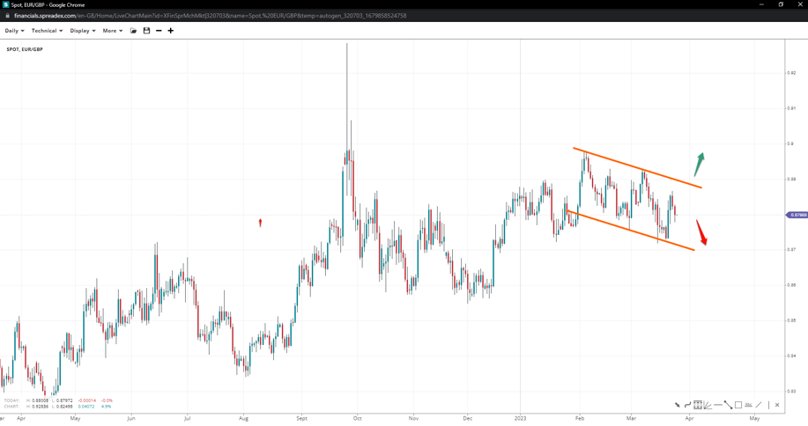Open the More menu
The width and height of the screenshot is (808, 426).
[112, 31]
